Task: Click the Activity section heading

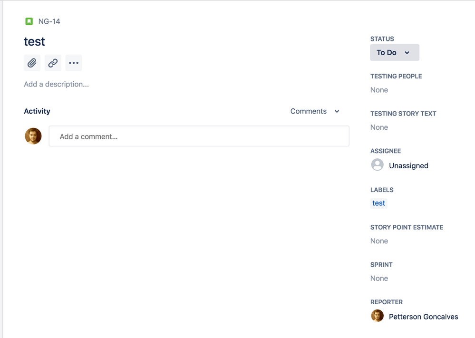Action: 37,111
